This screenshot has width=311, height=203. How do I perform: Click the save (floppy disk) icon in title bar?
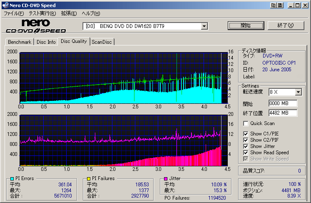click(280, 5)
